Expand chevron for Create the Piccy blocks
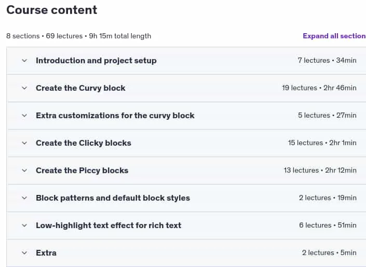 point(24,171)
